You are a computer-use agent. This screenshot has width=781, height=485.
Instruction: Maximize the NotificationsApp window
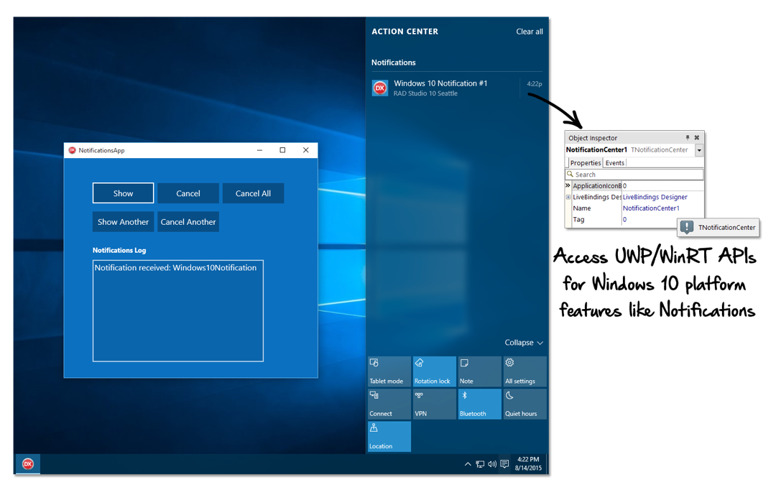coord(282,150)
